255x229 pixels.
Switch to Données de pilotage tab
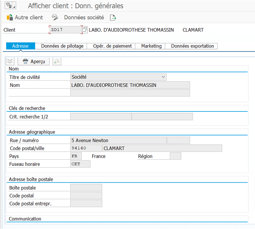(62, 46)
